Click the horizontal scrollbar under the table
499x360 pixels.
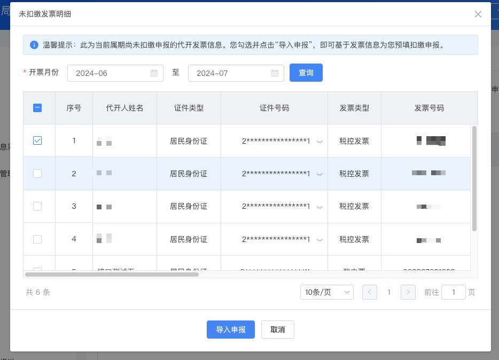pyautogui.click(x=112, y=275)
